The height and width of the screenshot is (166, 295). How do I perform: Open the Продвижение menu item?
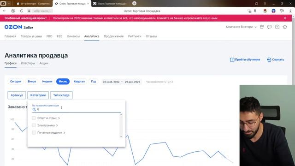pos(114,36)
